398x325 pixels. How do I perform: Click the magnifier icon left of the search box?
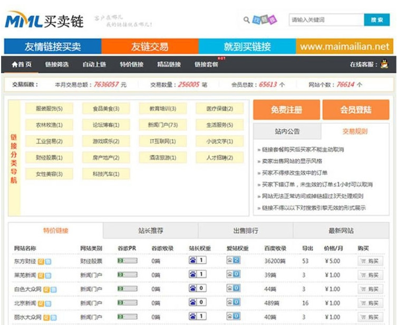pyautogui.click(x=246, y=21)
